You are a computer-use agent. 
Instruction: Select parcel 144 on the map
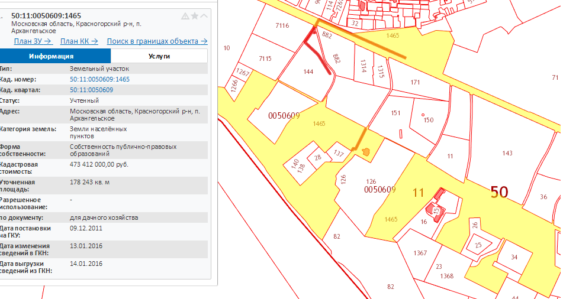coord(307,72)
